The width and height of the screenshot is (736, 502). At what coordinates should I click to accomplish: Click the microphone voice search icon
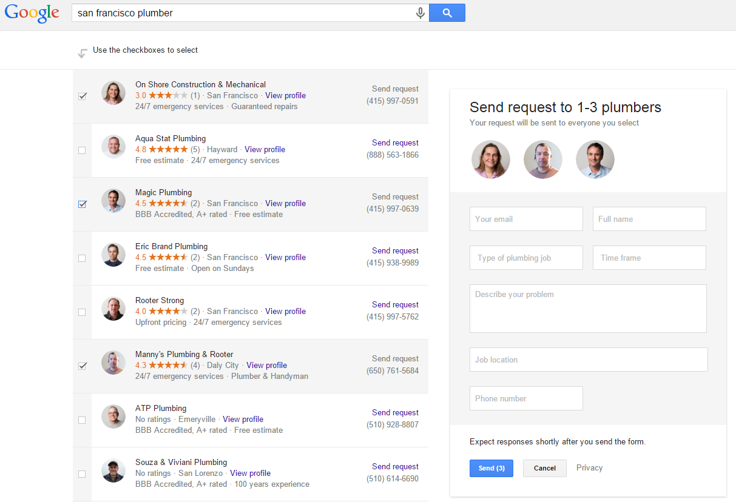point(420,13)
